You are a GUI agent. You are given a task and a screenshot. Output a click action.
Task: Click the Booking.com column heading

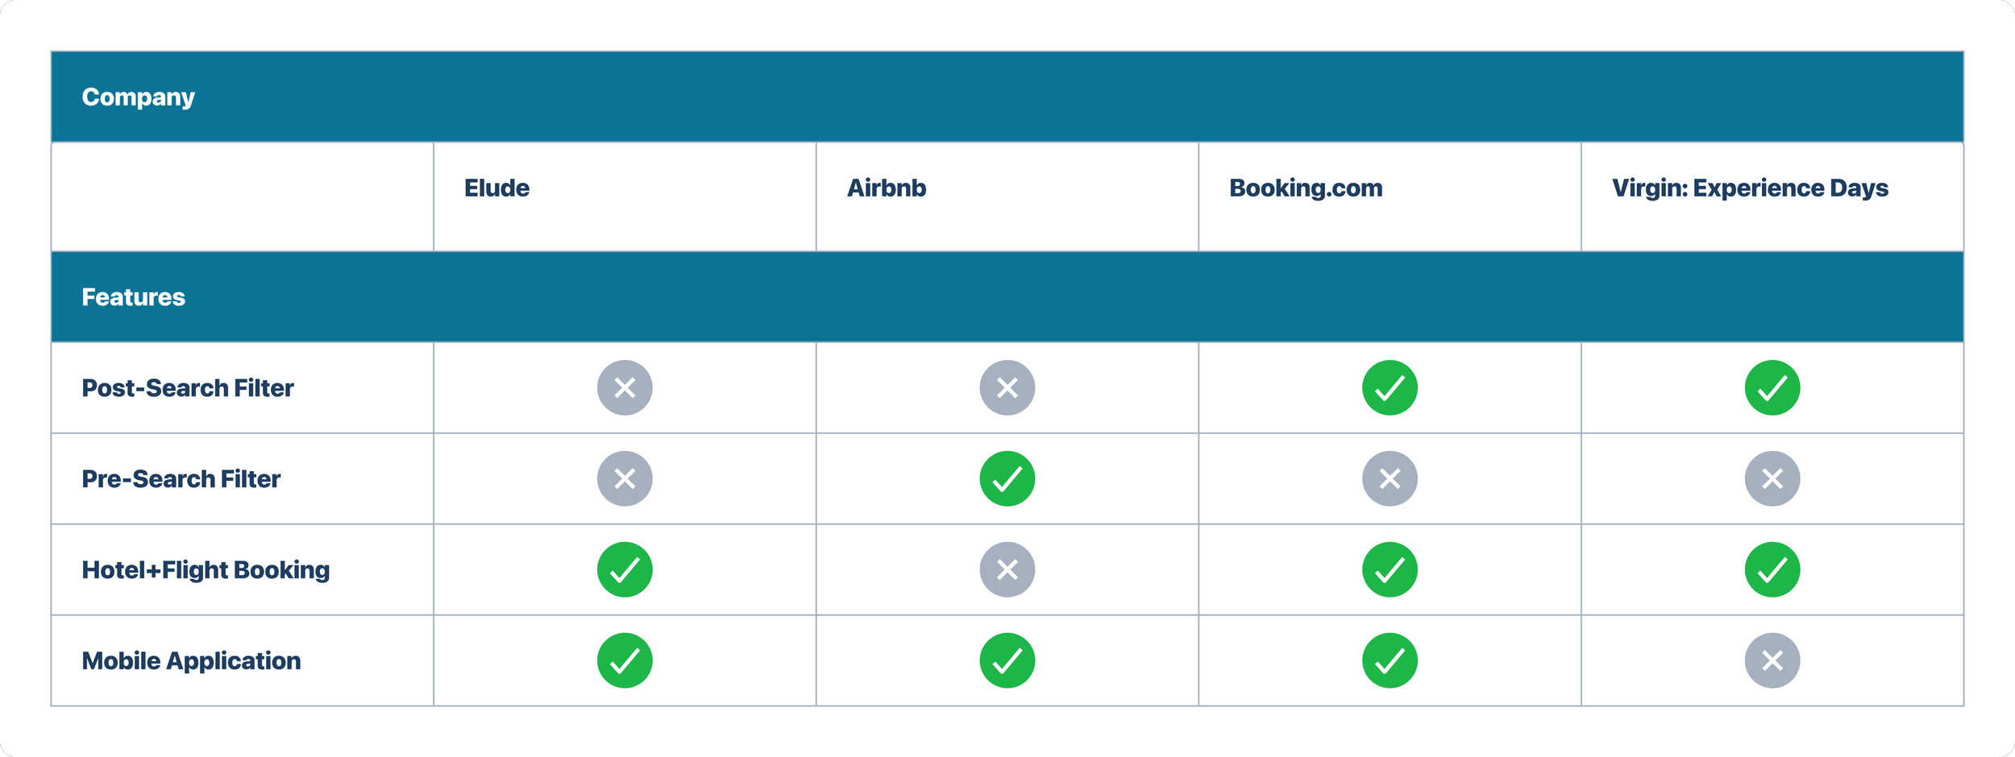point(1306,188)
